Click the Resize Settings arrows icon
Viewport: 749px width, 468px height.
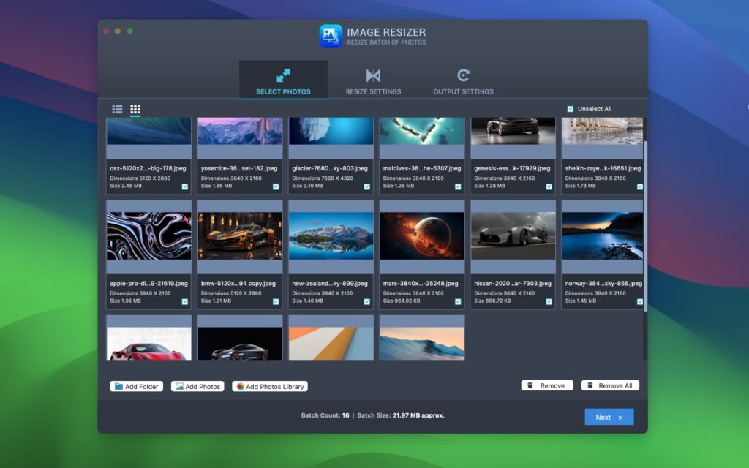click(x=372, y=74)
